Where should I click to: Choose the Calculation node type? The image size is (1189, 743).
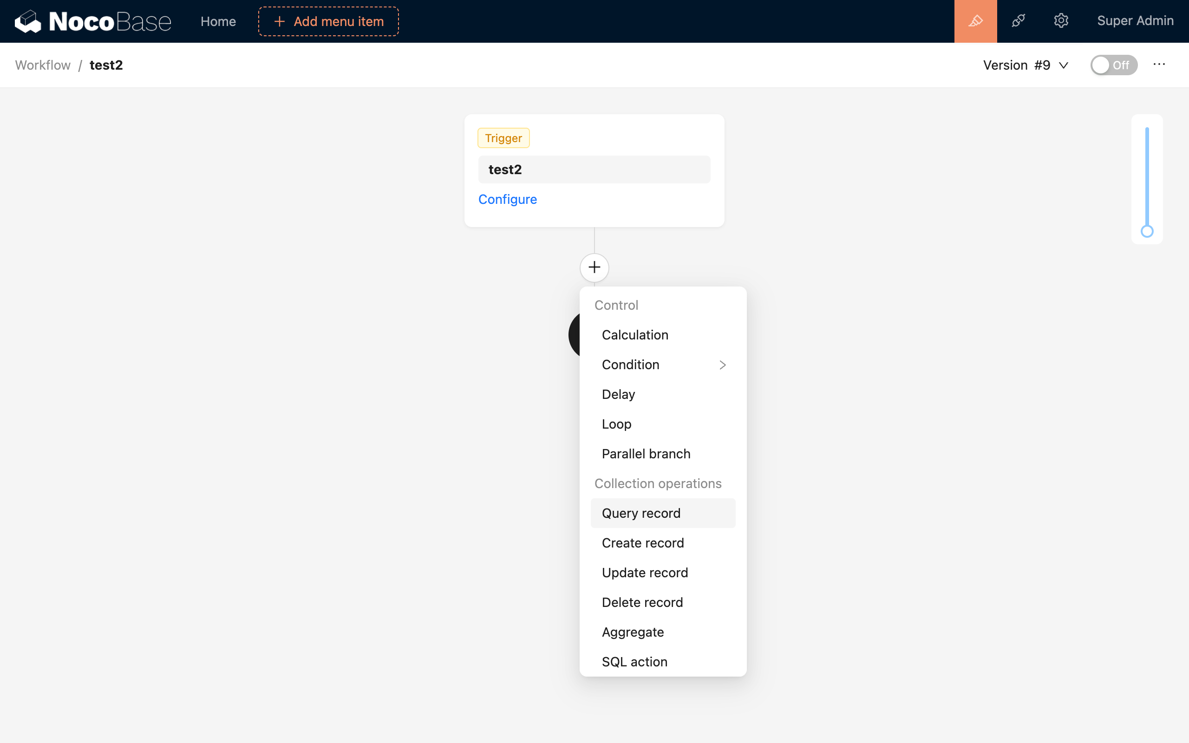click(x=635, y=335)
